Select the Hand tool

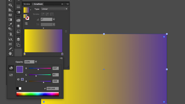(10, 53)
